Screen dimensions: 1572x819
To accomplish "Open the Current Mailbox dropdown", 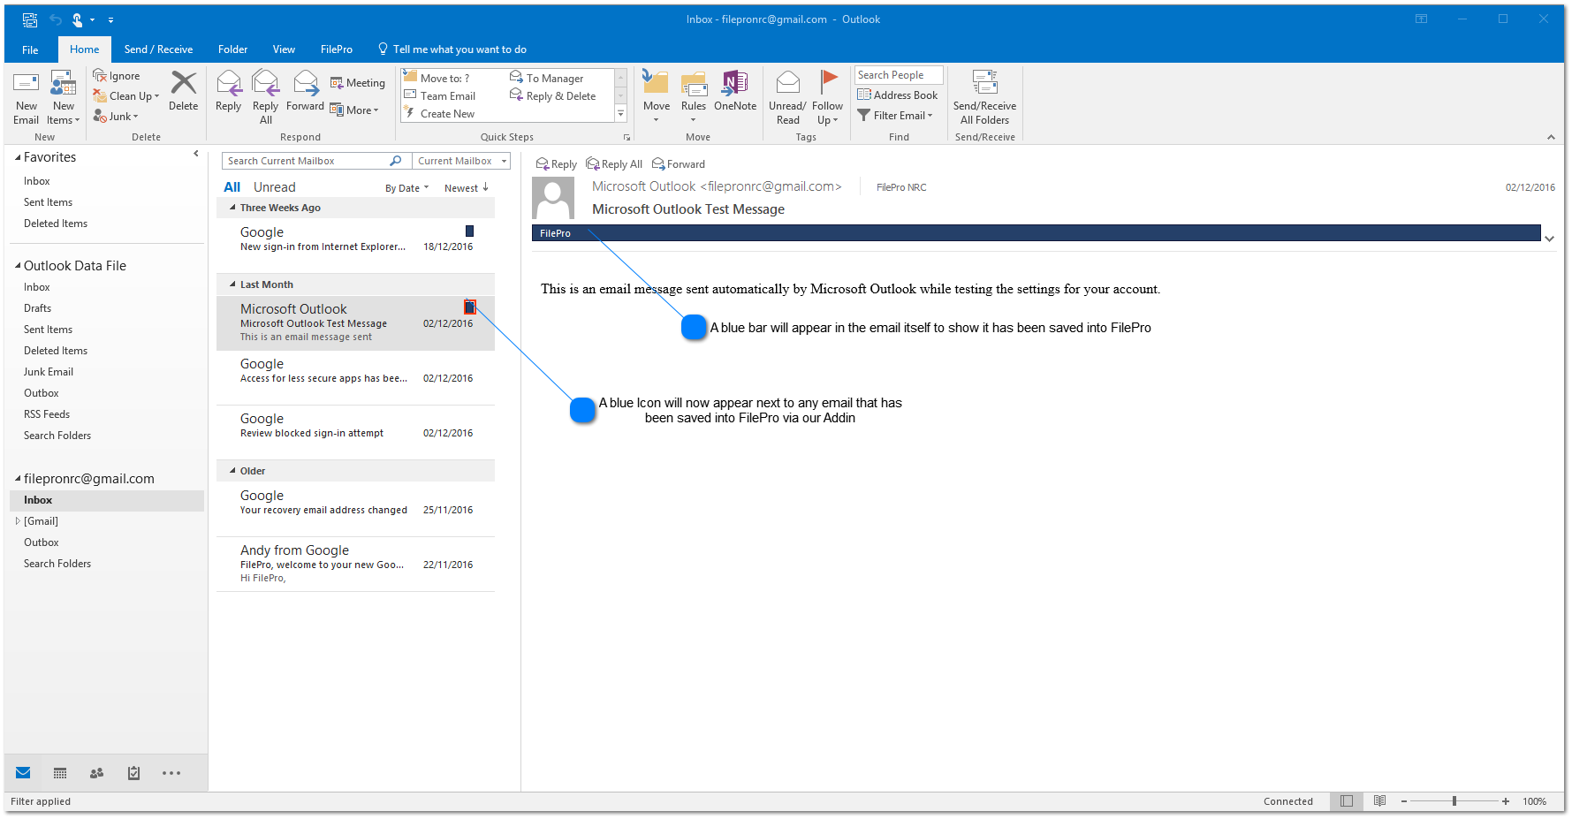I will pyautogui.click(x=462, y=161).
